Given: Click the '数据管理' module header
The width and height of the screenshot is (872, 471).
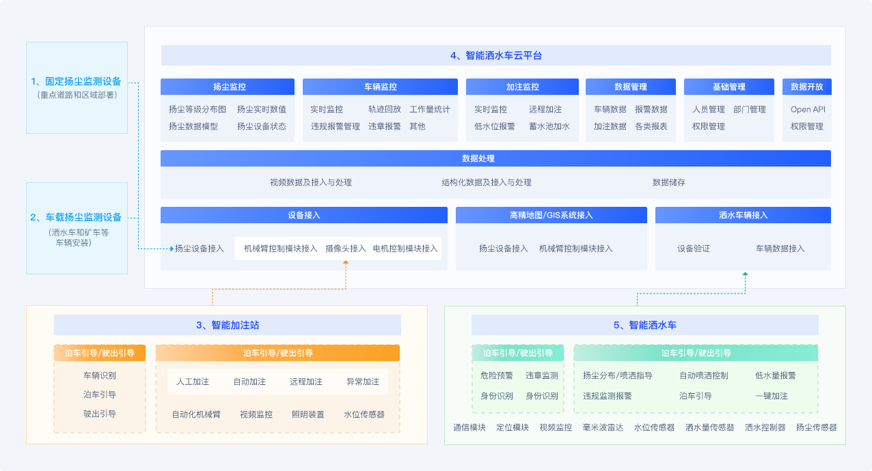Looking at the screenshot, I should coord(631,87).
